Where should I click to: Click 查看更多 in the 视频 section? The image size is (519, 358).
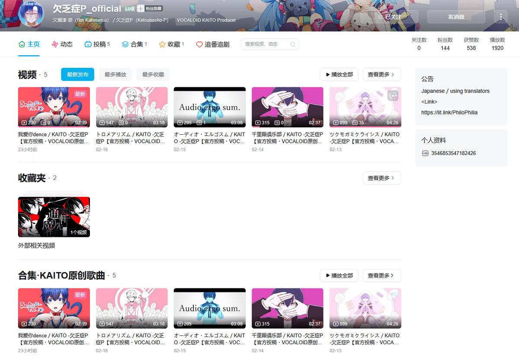[382, 74]
